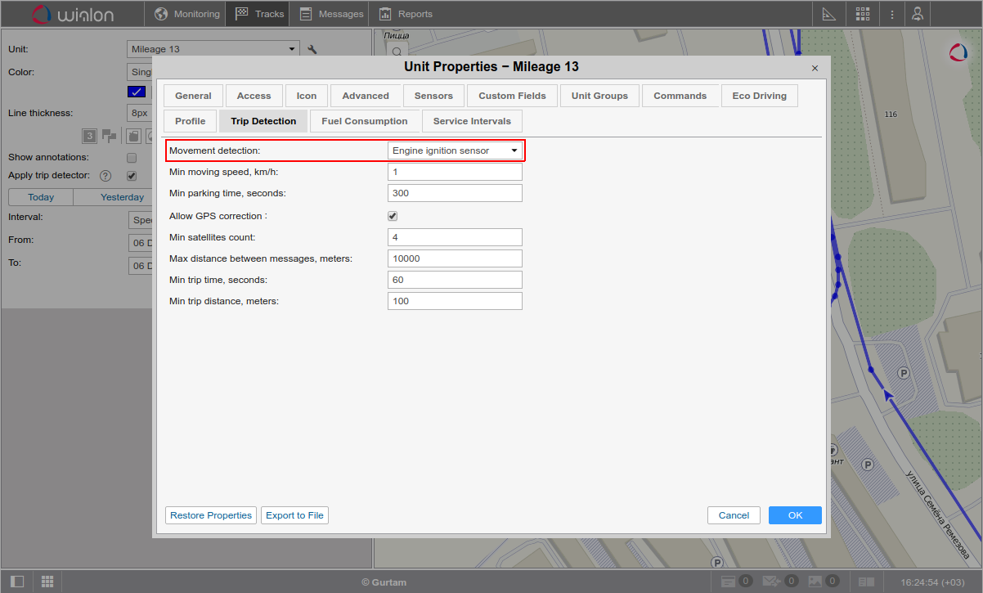Switch to the Eco Driving tab
983x593 pixels.
coord(759,96)
